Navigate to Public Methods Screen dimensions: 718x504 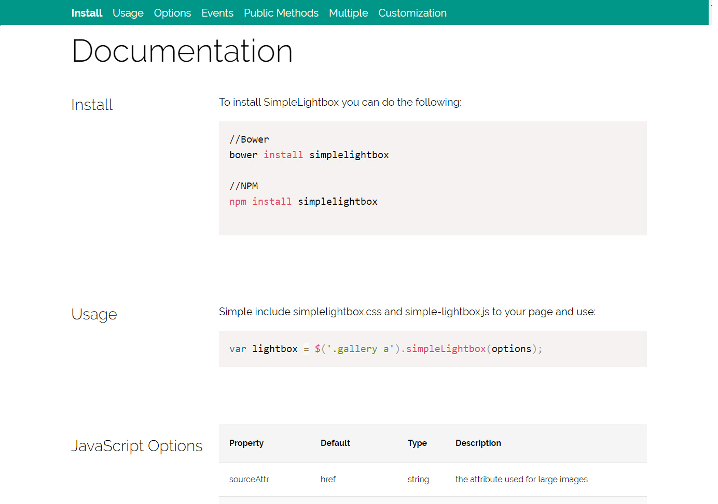(x=281, y=13)
